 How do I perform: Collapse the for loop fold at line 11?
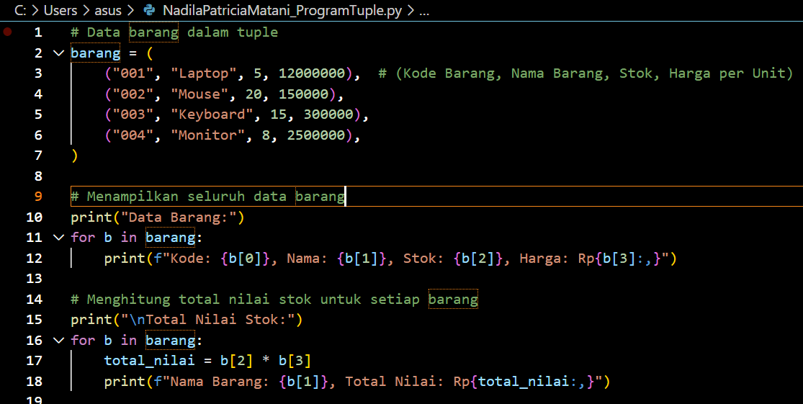coord(59,237)
